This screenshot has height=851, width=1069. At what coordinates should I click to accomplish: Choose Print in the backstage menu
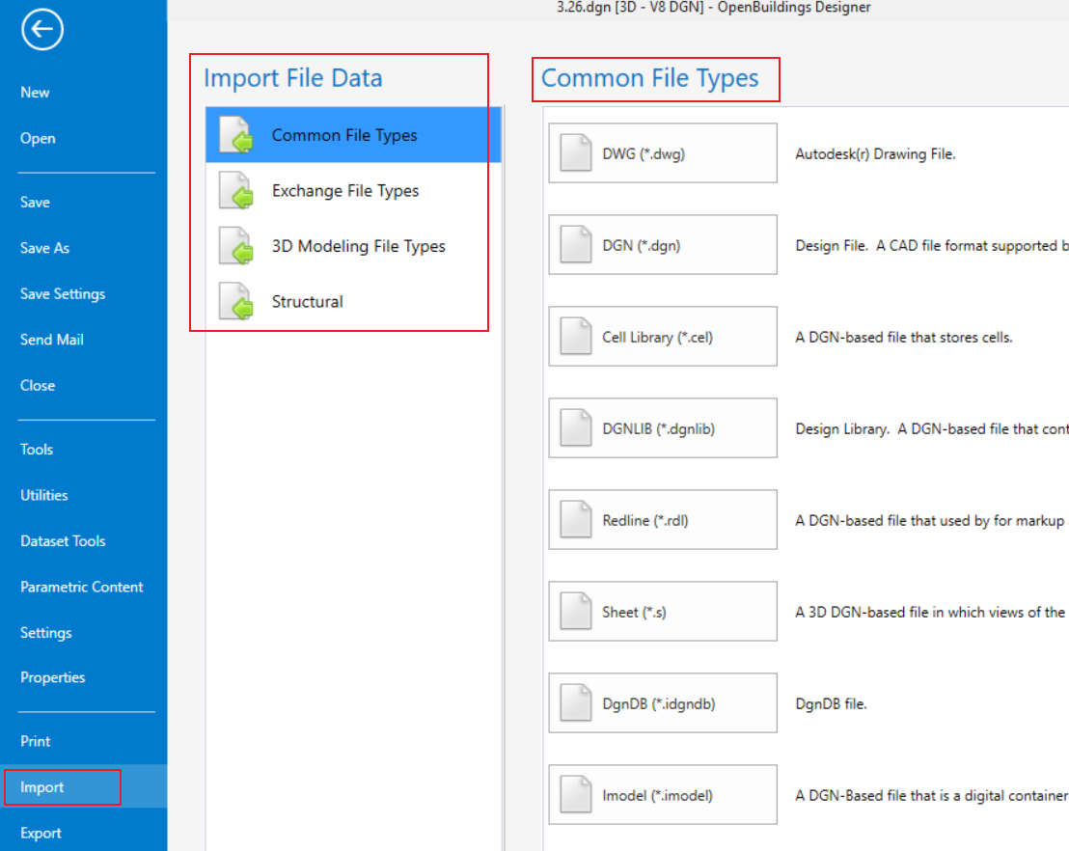(36, 741)
